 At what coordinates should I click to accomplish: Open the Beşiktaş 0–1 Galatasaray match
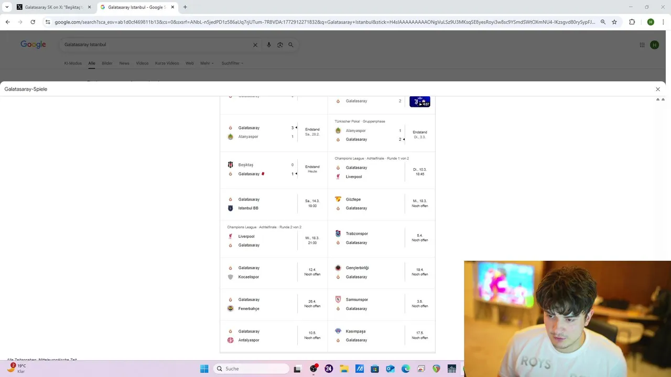pyautogui.click(x=274, y=169)
